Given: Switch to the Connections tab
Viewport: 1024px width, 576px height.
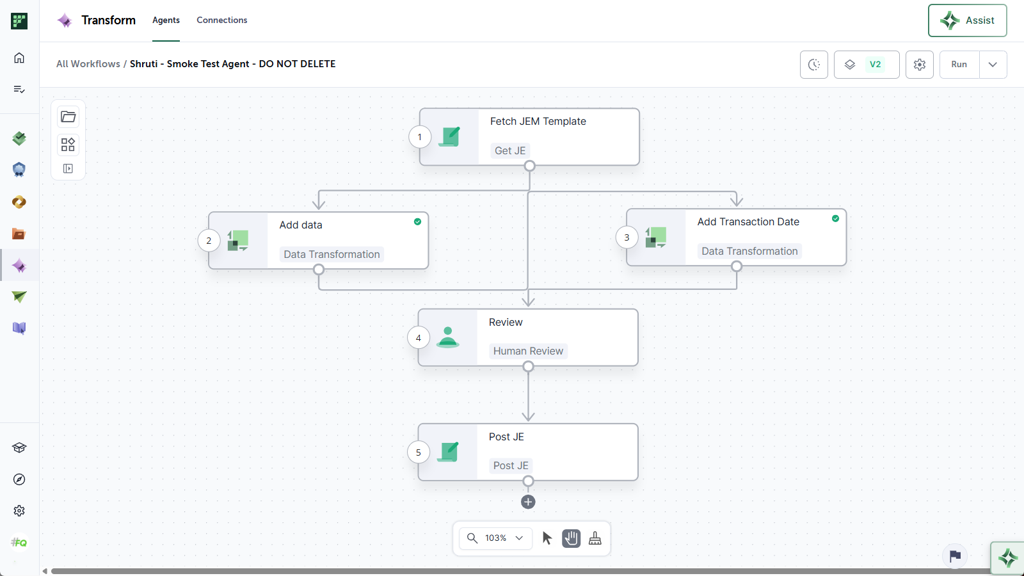Looking at the screenshot, I should pyautogui.click(x=222, y=20).
